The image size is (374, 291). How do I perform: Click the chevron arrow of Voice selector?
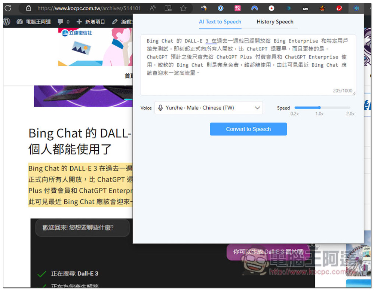pos(257,108)
